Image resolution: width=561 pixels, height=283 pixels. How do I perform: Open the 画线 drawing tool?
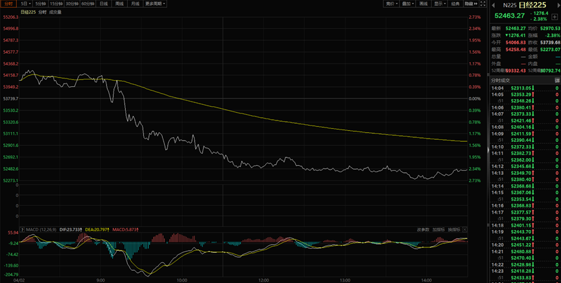tap(423, 3)
